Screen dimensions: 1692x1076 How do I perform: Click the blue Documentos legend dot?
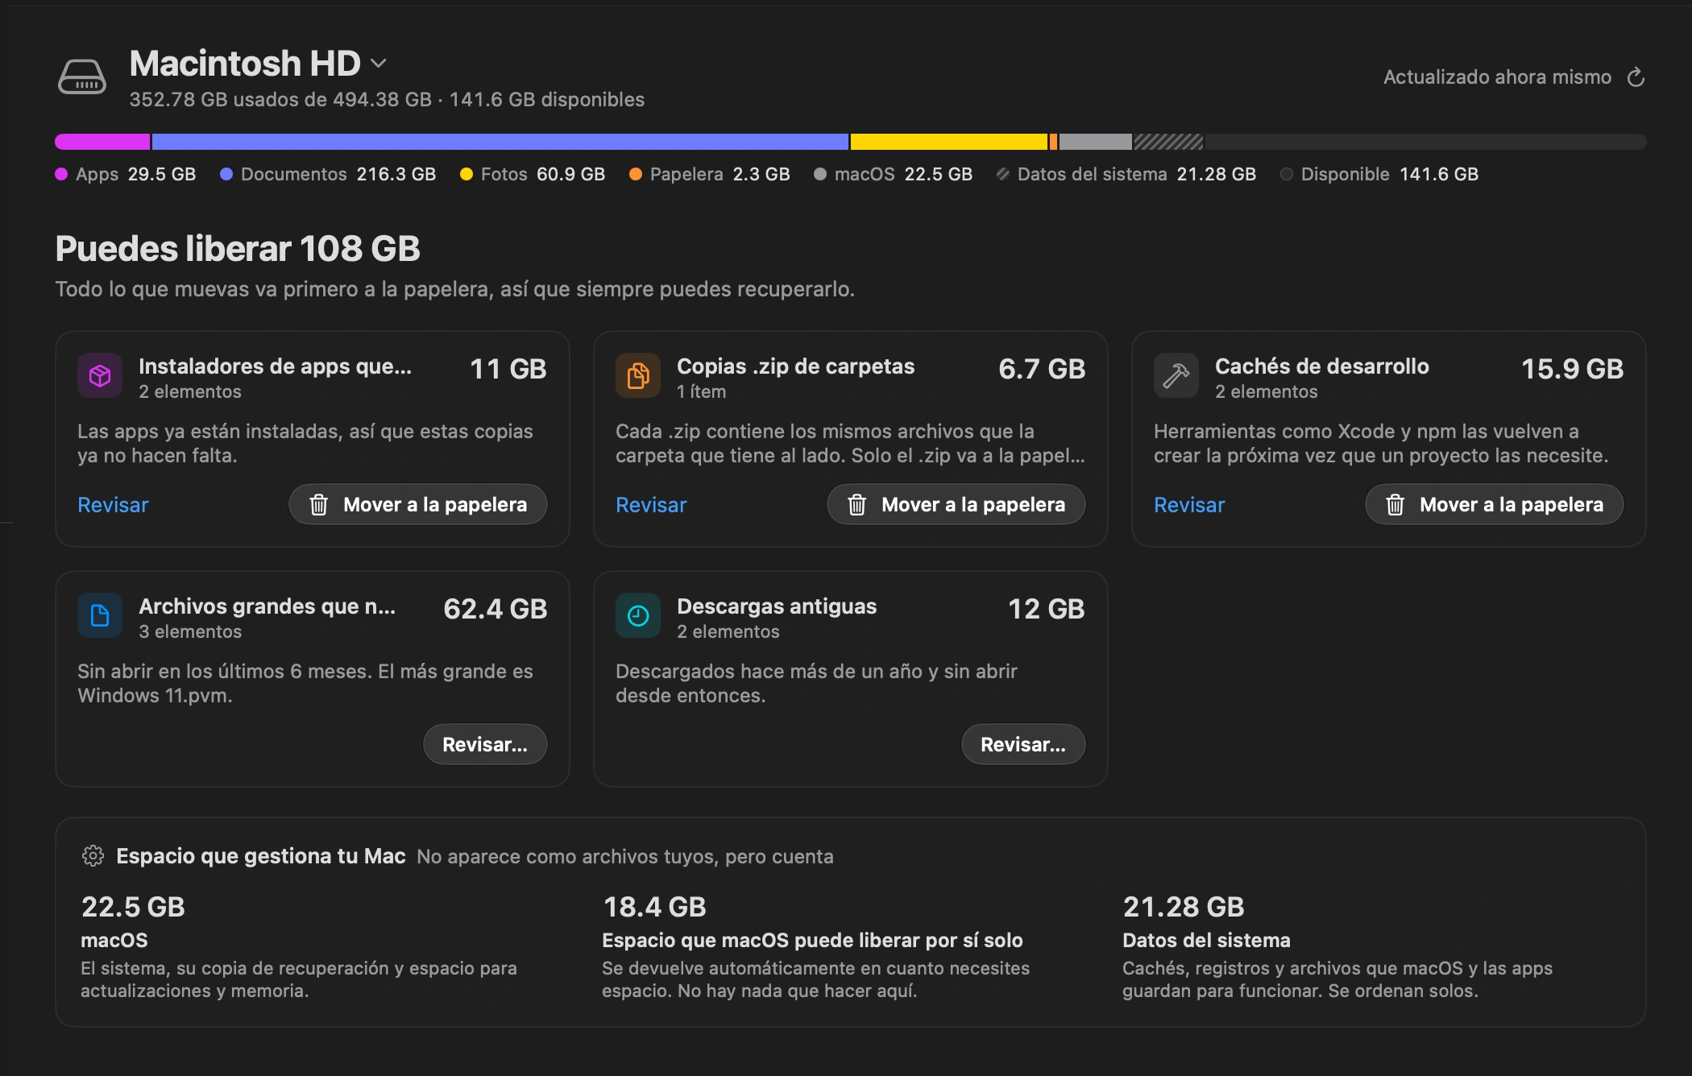(x=226, y=174)
